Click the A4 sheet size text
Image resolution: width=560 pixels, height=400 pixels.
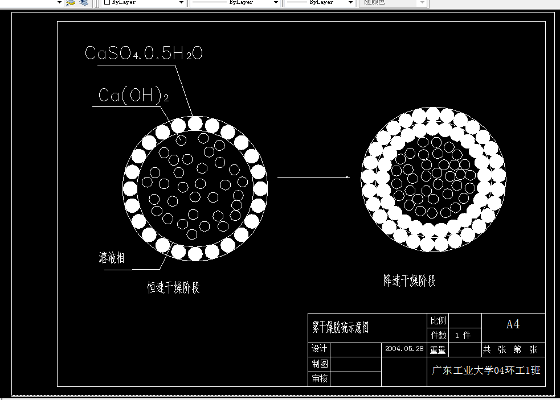tap(513, 324)
